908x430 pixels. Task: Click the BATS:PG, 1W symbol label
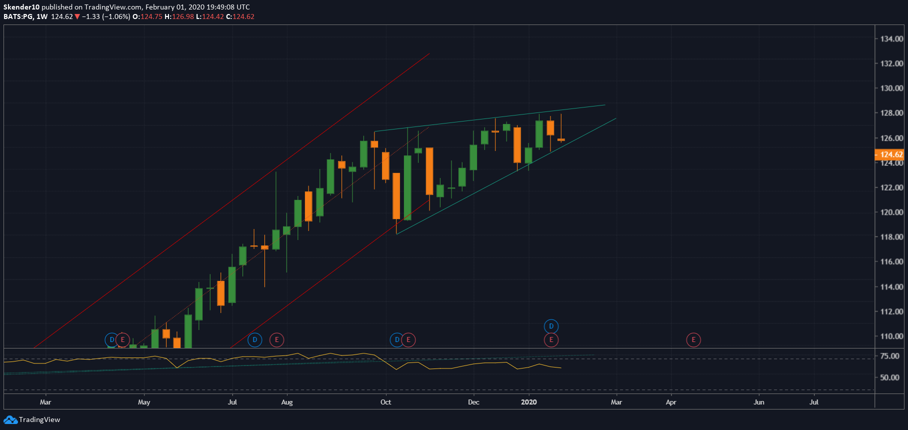coord(25,16)
